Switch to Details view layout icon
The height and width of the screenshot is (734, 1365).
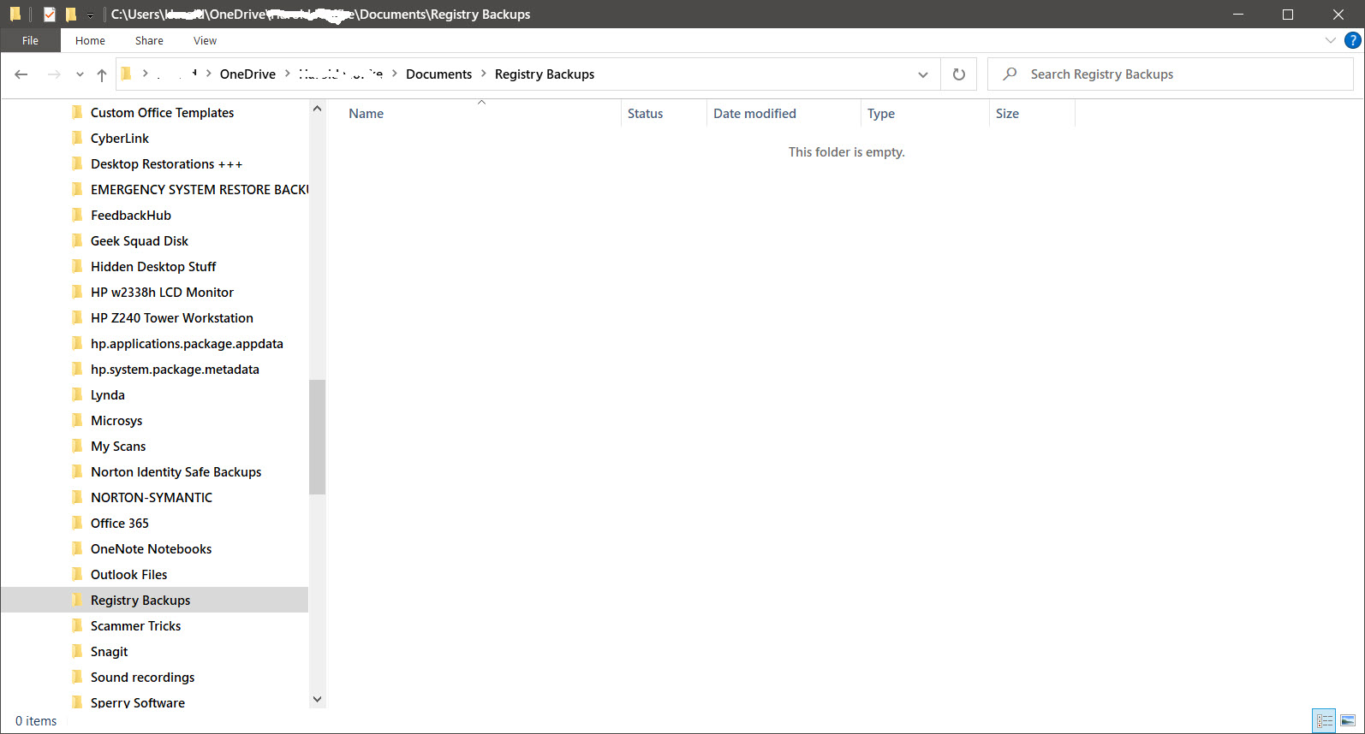(x=1324, y=720)
